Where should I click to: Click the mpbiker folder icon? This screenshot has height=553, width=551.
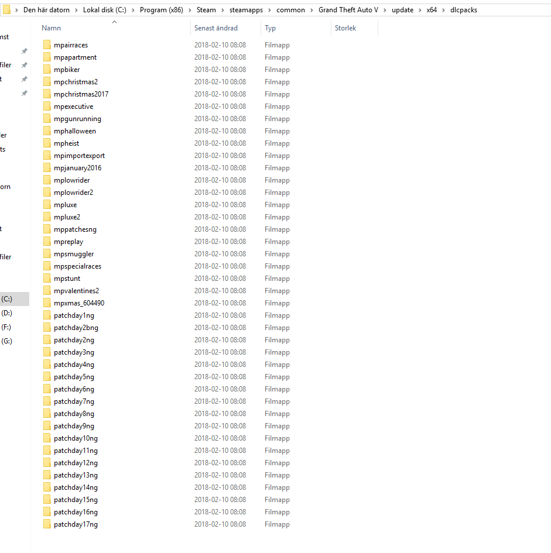[47, 70]
